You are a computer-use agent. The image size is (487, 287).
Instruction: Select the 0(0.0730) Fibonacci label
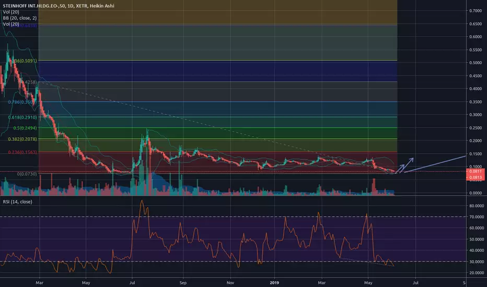[x=27, y=174]
